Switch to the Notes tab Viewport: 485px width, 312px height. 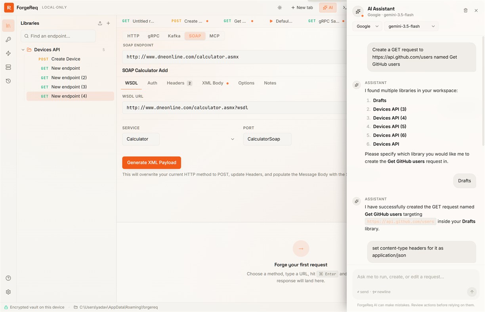click(270, 83)
